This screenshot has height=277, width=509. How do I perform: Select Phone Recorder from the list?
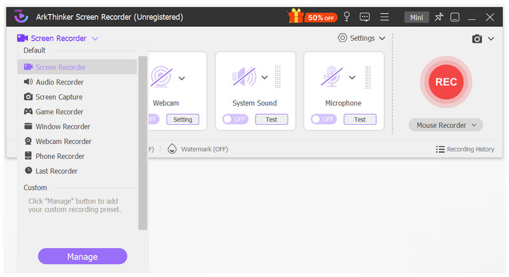(77, 156)
